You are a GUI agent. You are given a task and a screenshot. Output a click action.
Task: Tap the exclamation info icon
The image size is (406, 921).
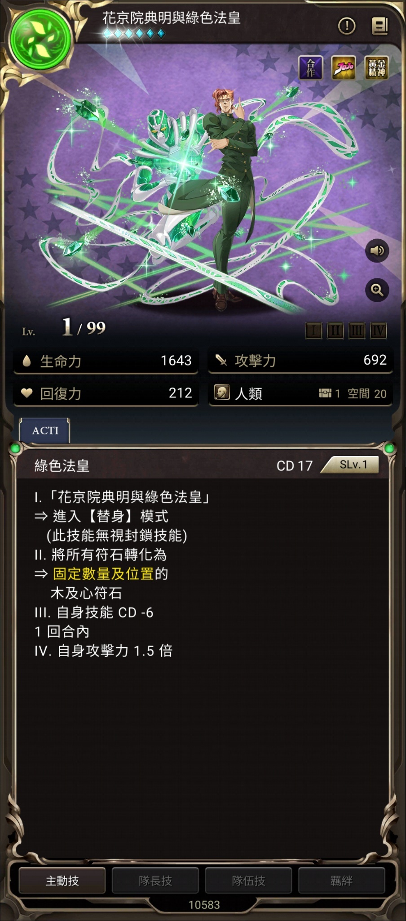point(346,26)
